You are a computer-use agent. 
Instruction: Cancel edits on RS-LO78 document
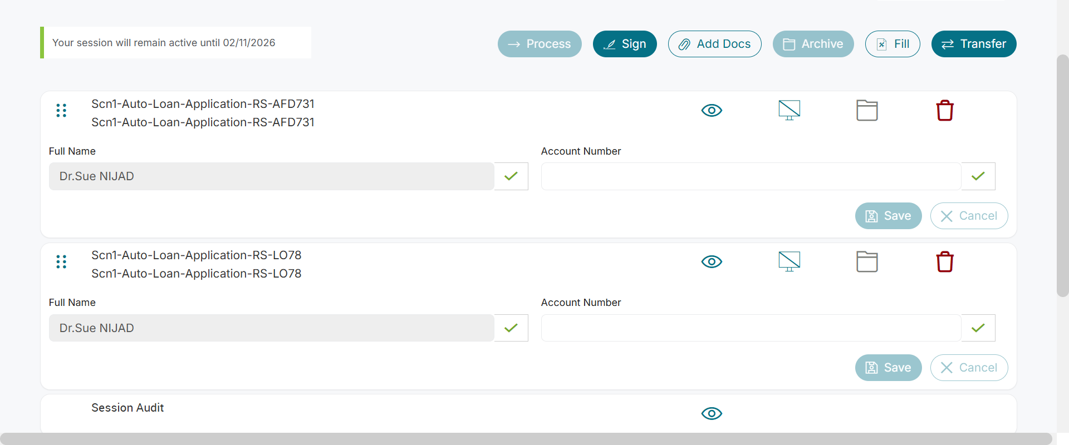[969, 368]
